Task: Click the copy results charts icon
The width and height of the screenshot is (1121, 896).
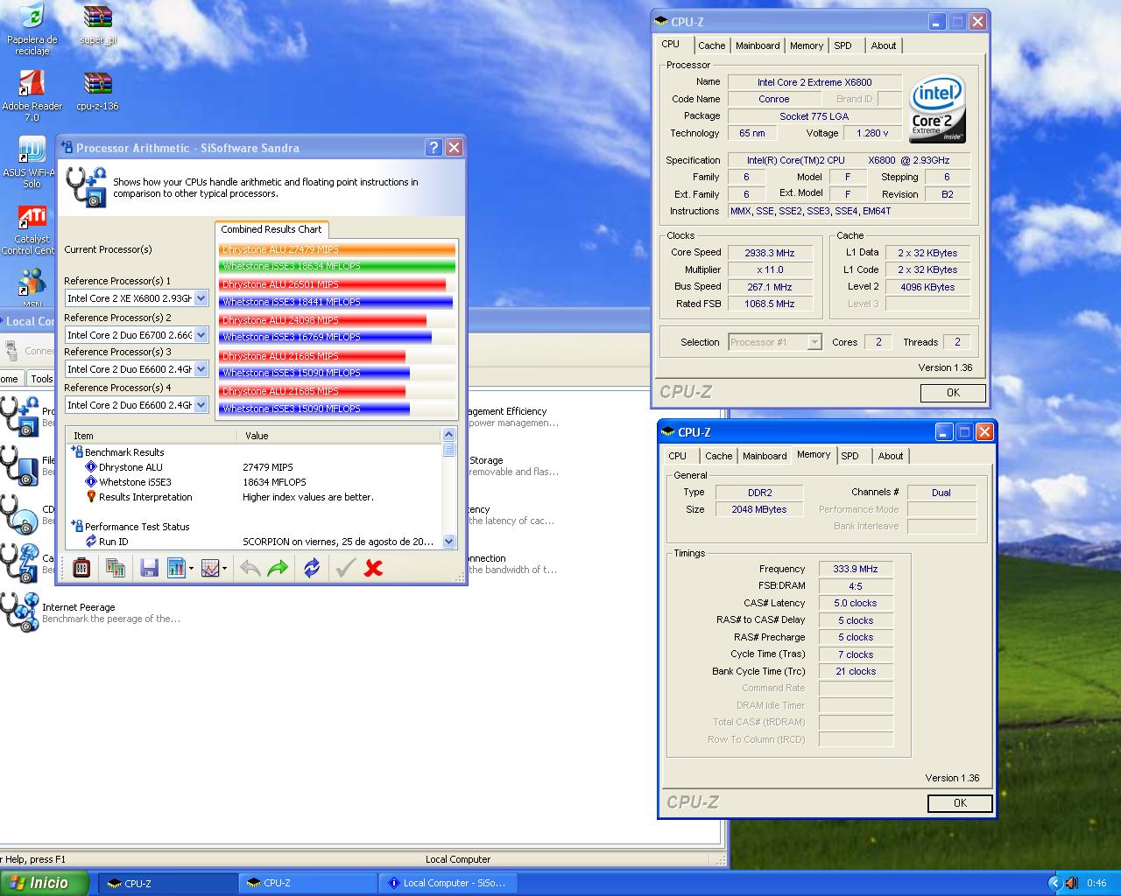Action: pos(116,569)
